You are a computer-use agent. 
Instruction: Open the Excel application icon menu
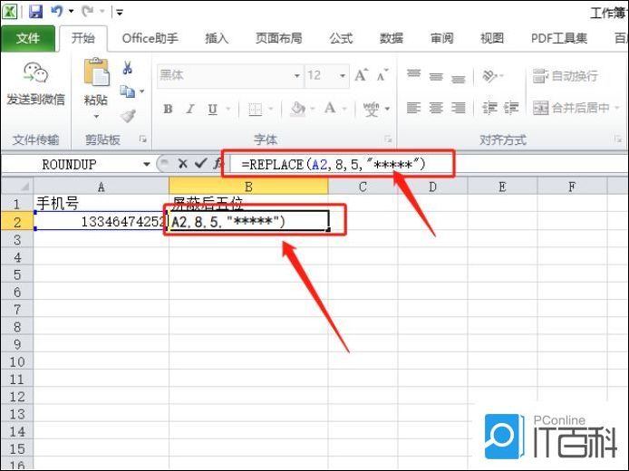10,11
